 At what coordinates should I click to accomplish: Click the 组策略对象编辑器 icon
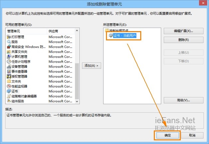point(9,96)
